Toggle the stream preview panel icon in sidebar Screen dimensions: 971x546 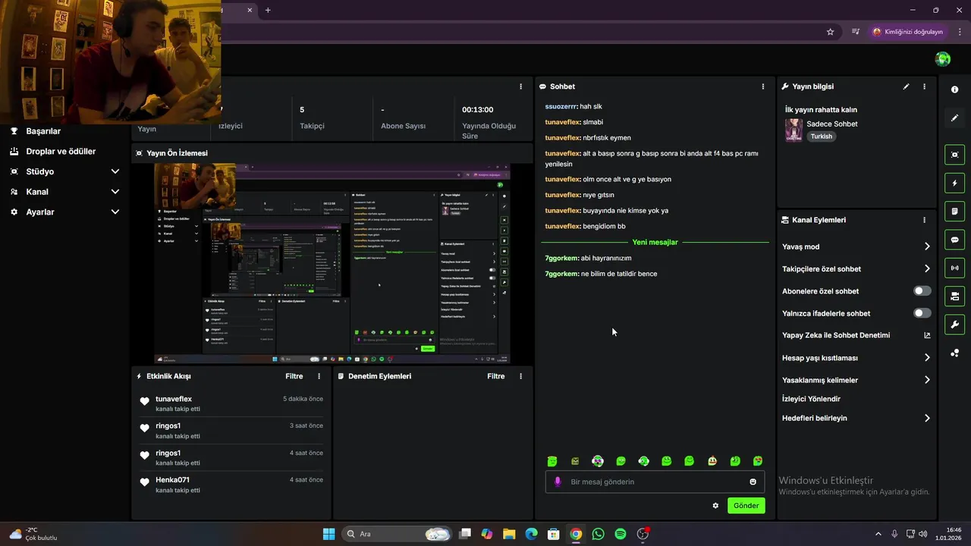click(x=954, y=155)
